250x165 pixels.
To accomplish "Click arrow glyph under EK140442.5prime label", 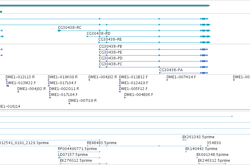I will pos(186,152).
